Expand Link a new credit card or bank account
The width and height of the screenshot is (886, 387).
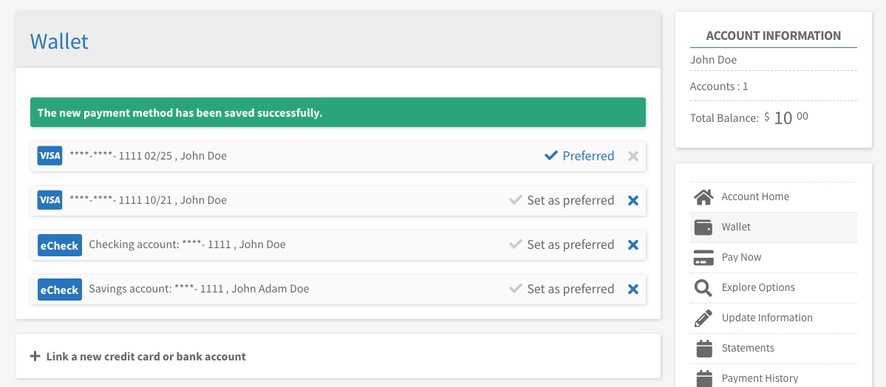click(x=138, y=356)
